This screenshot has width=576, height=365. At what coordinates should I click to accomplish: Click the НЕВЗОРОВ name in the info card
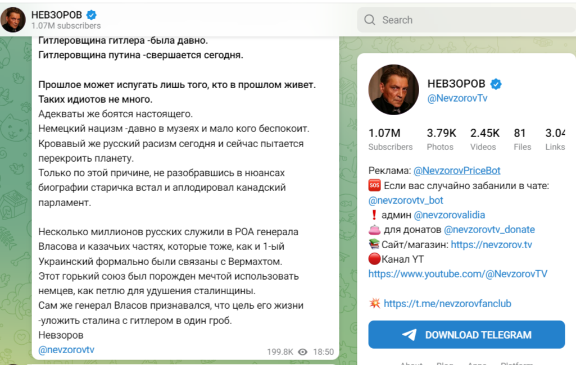click(456, 84)
